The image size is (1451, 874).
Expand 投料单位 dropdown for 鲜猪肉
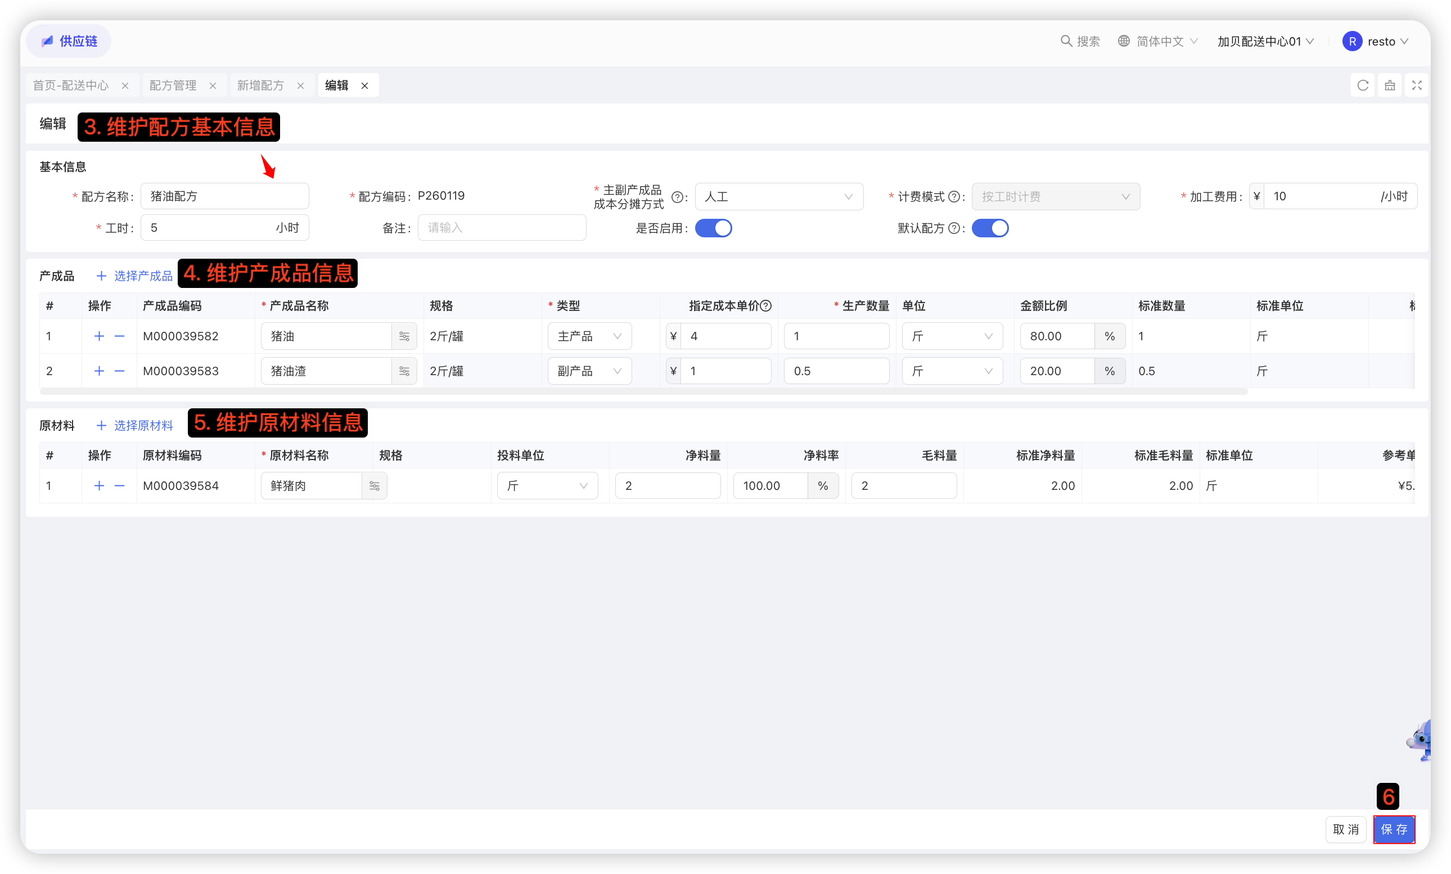(x=547, y=486)
